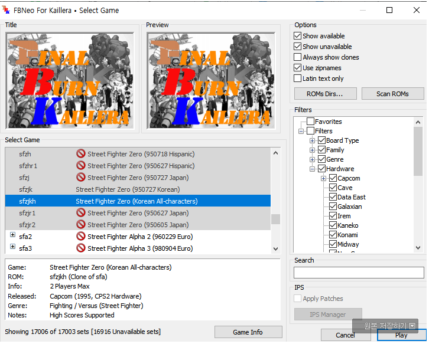Check the Favorites filter checkbox
The image size is (429, 344).
pyautogui.click(x=310, y=122)
